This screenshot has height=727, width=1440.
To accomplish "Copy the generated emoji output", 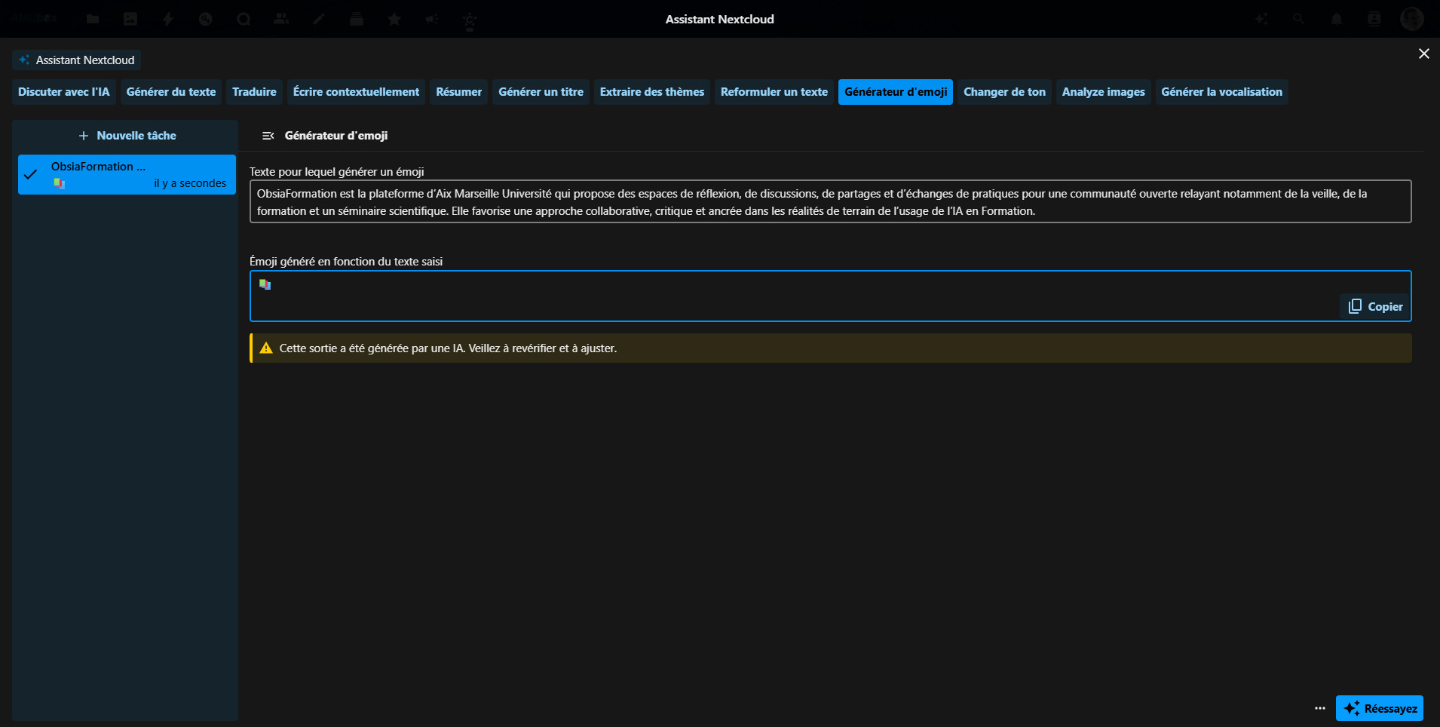I will coord(1375,306).
